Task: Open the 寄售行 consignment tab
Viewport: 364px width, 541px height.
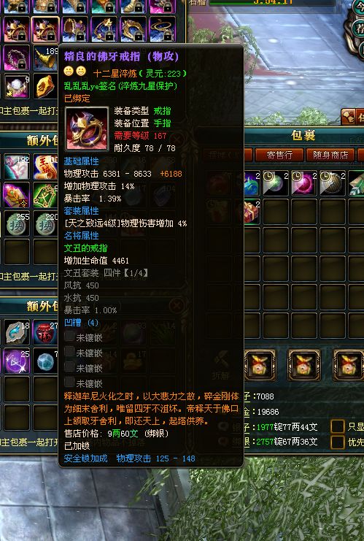Action: [279, 155]
